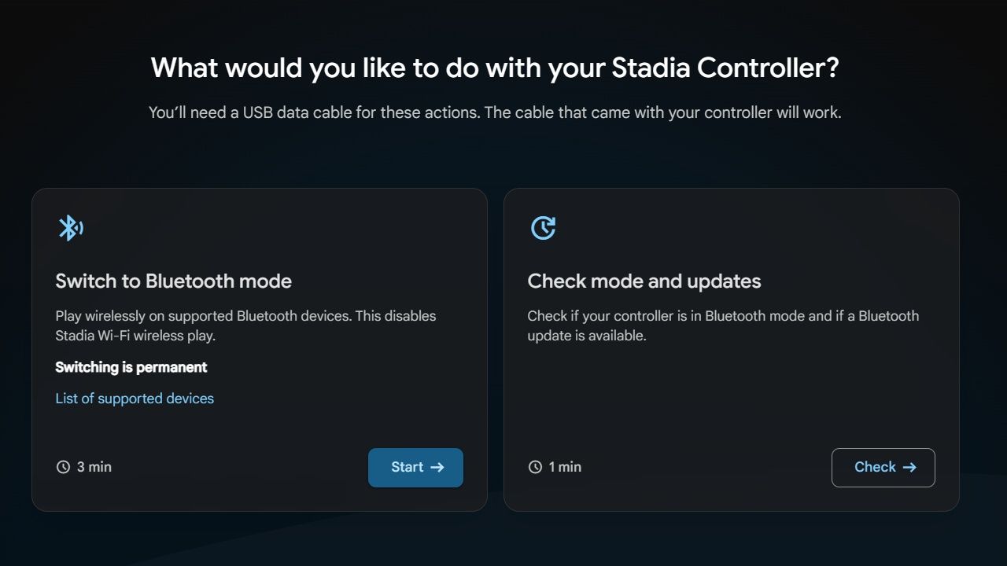Click the circular refresh icon on the right card
This screenshot has width=1007, height=566.
[x=543, y=228]
